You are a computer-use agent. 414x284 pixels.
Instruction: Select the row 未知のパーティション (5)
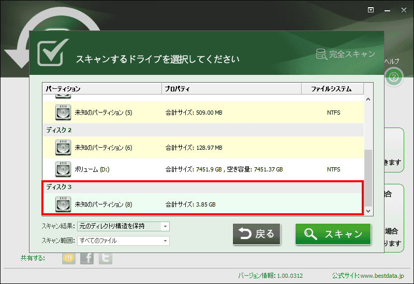click(203, 113)
